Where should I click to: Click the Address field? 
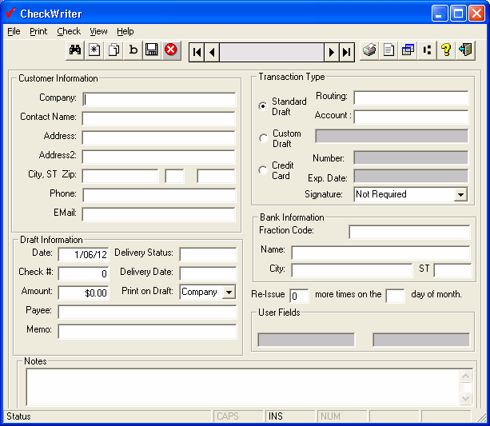[x=158, y=137]
